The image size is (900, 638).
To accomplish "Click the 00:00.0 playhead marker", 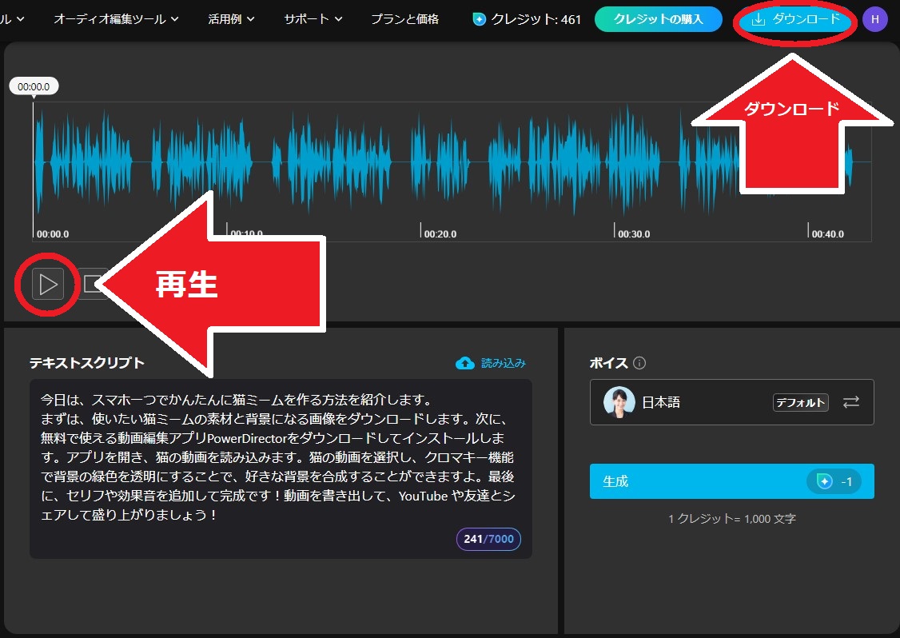I will (x=34, y=86).
